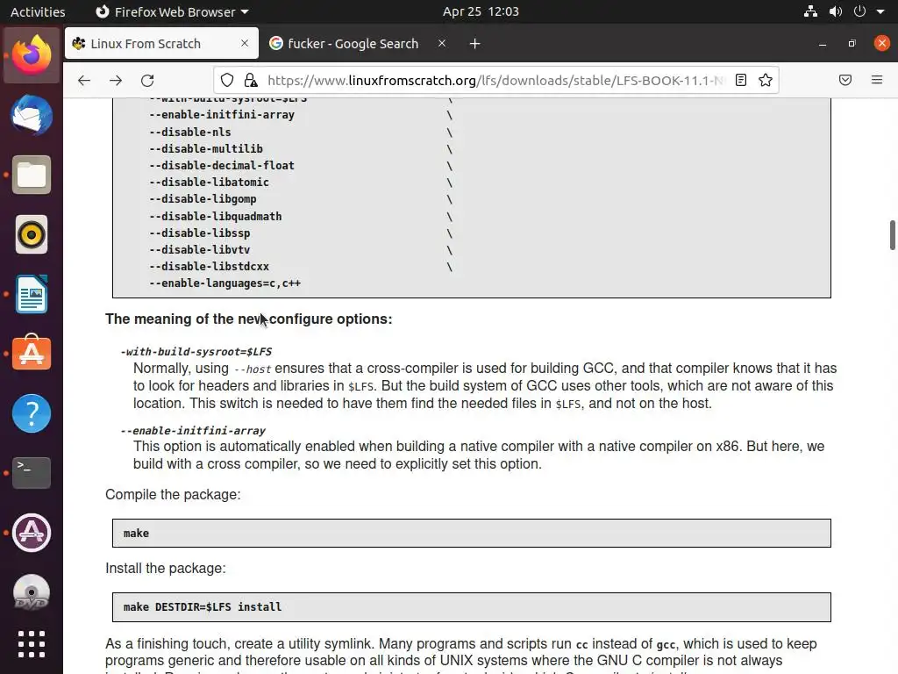Open tracking protection shield icon
Viewport: 898px width, 674px height.
point(227,80)
